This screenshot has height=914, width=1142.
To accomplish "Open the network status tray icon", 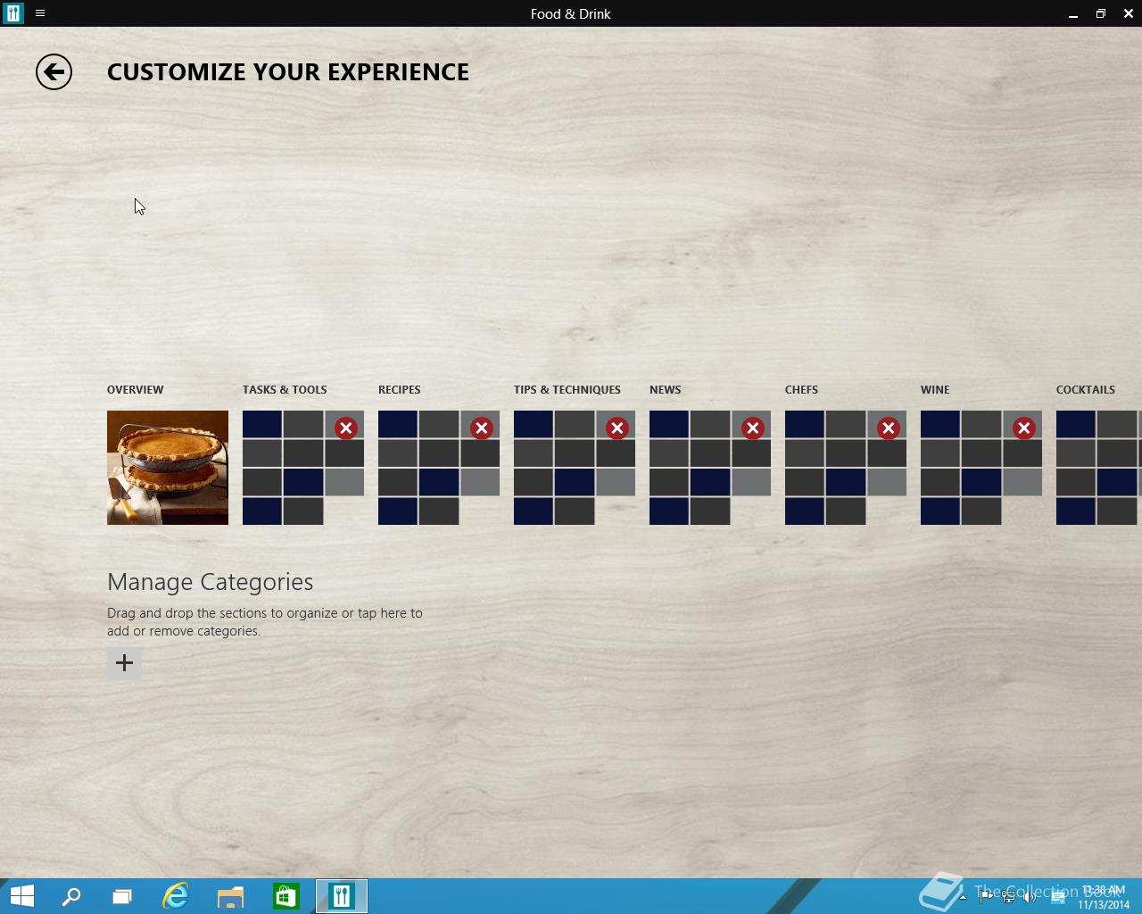I will point(1007,897).
